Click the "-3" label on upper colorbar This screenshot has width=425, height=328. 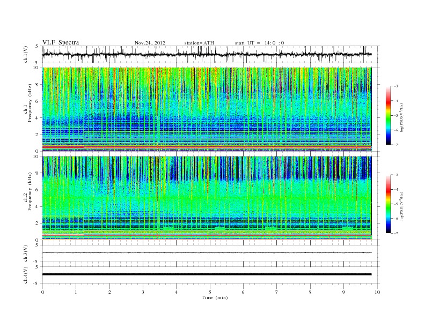pyautogui.click(x=395, y=86)
